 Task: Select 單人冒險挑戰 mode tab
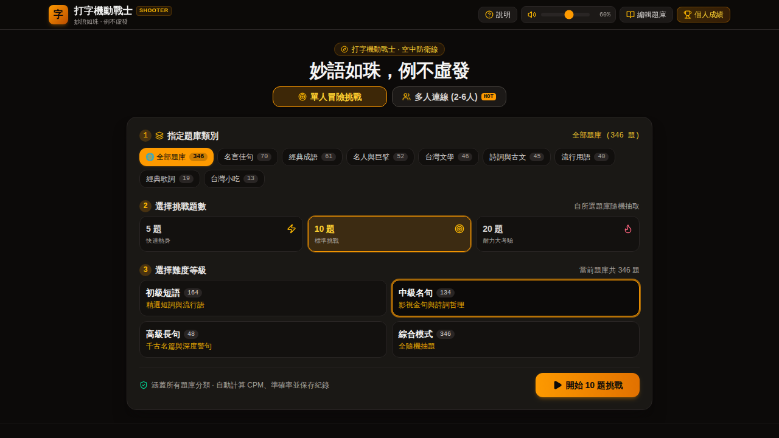tap(330, 97)
